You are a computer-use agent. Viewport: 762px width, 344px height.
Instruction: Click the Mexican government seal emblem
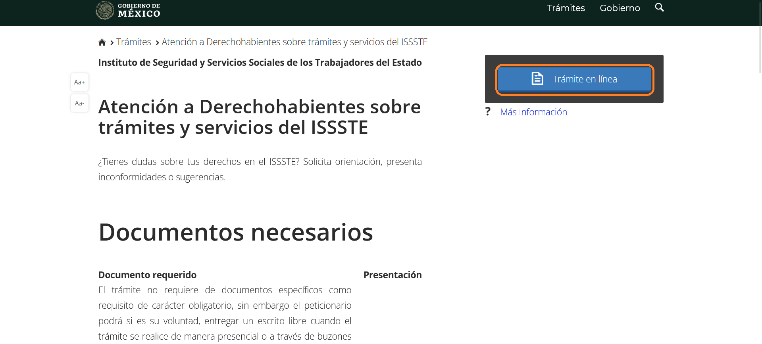tap(105, 10)
